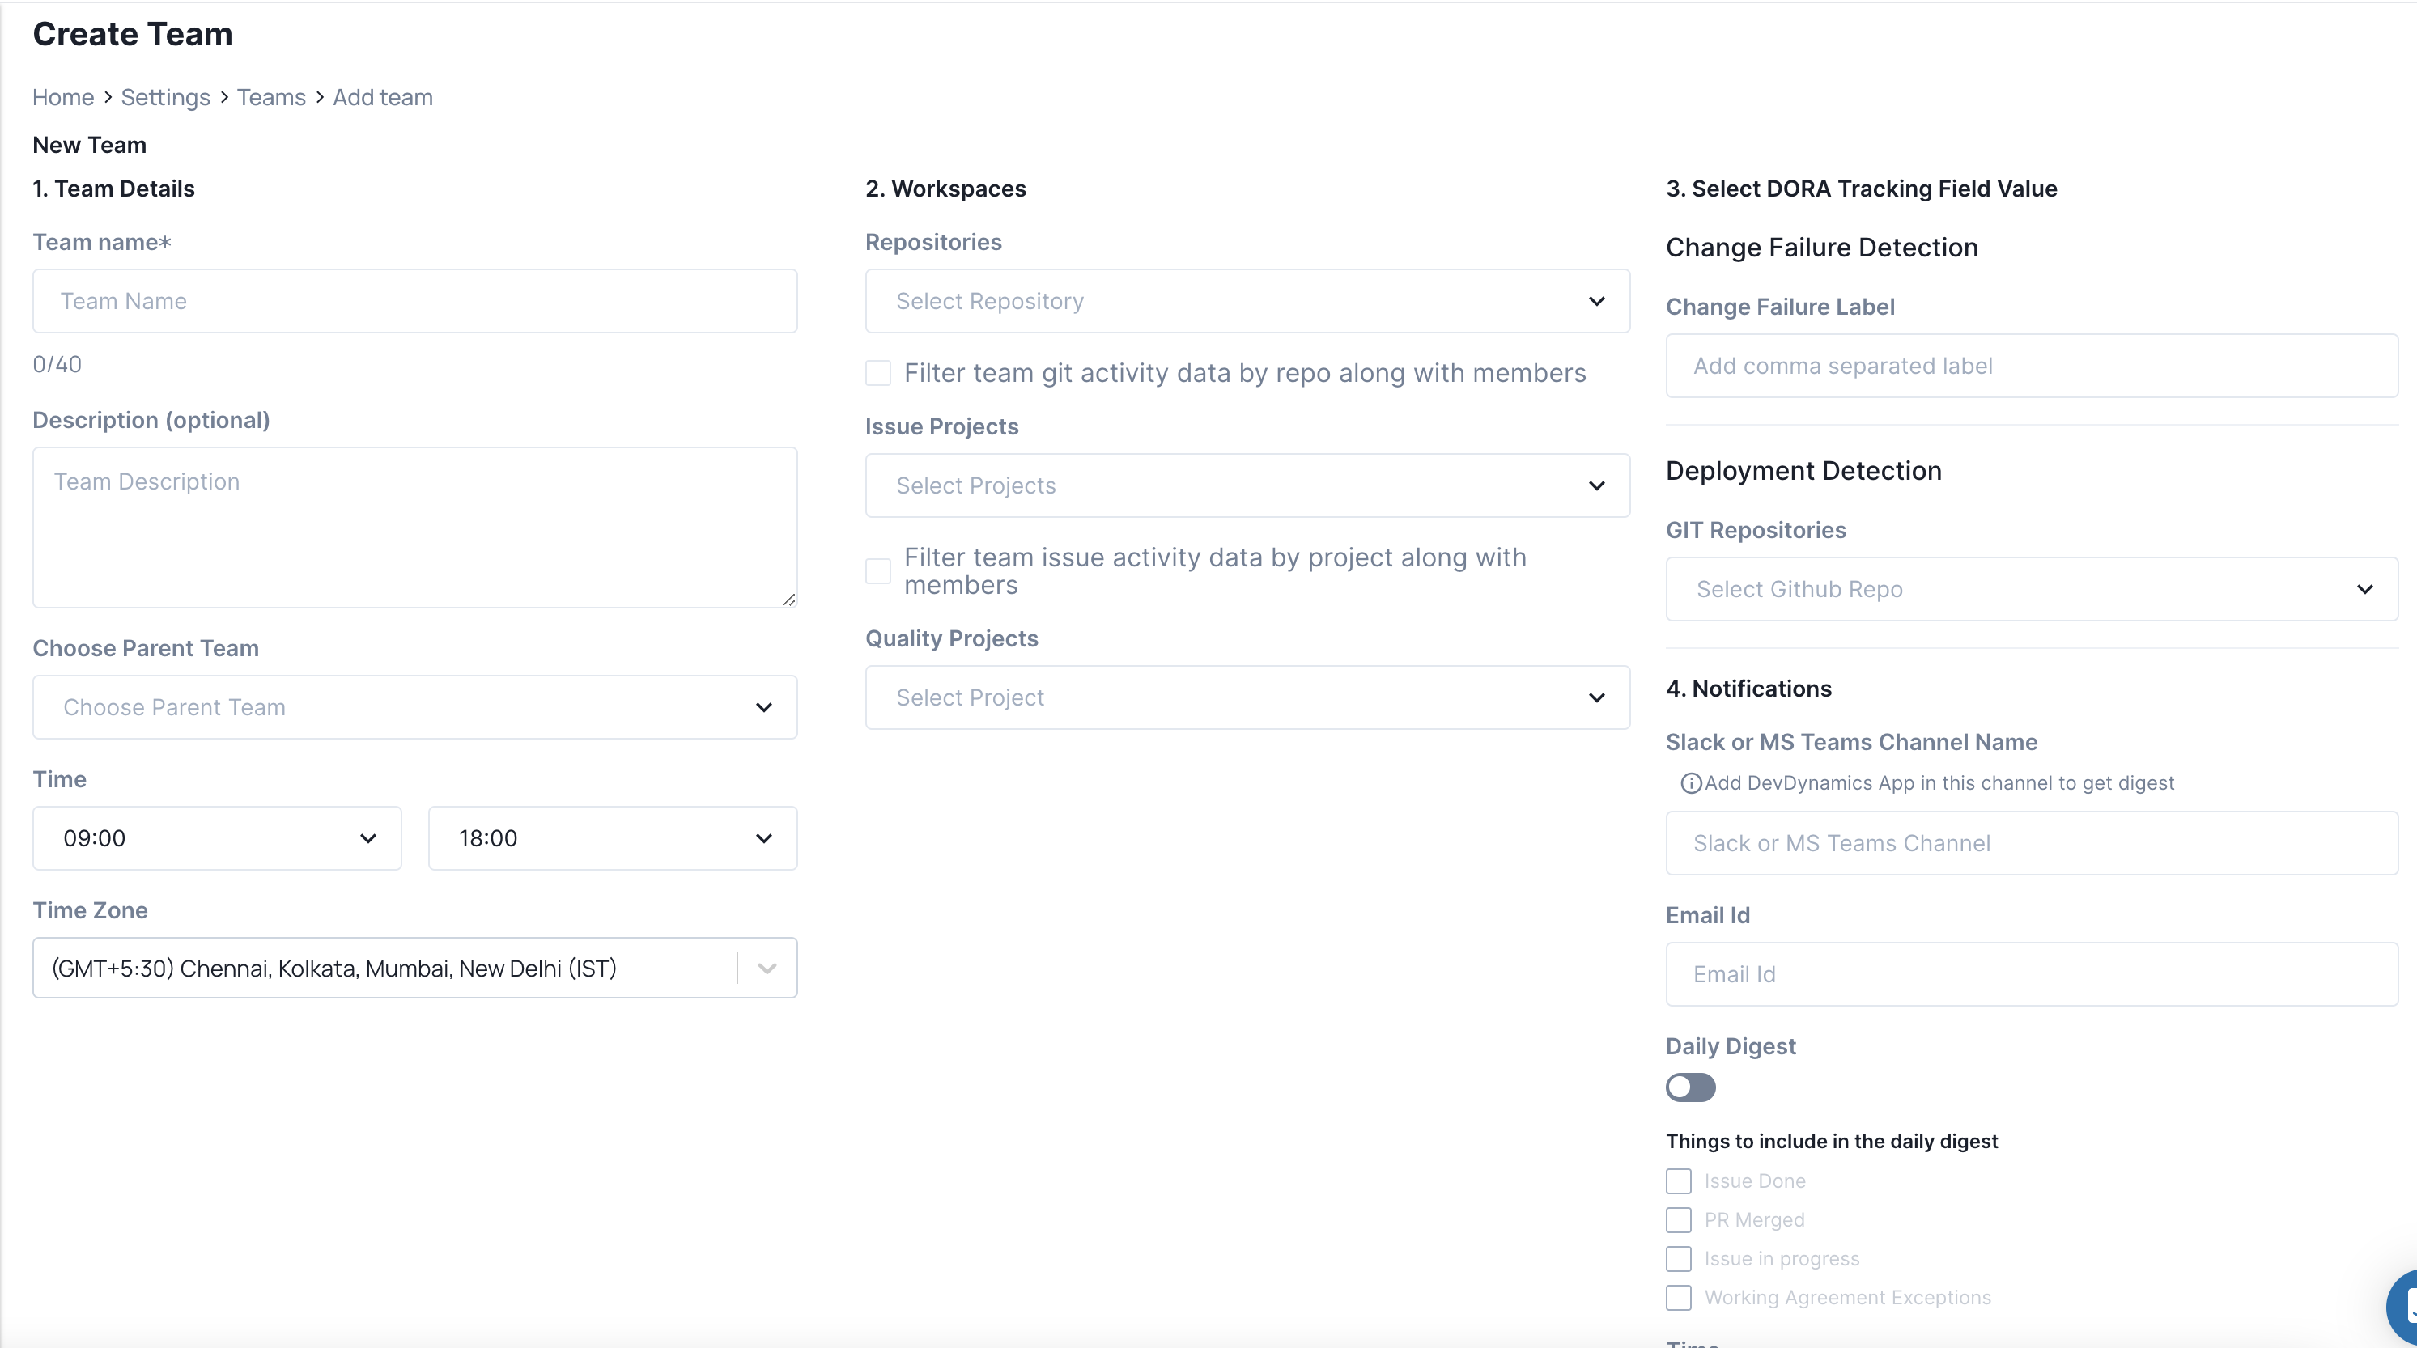This screenshot has width=2417, height=1348.
Task: Click the info icon beside DevDynamics hint
Action: coord(1690,783)
